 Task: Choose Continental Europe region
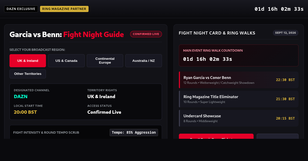[105, 61]
